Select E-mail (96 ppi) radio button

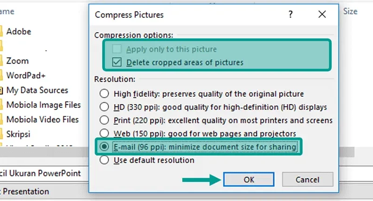[104, 147]
